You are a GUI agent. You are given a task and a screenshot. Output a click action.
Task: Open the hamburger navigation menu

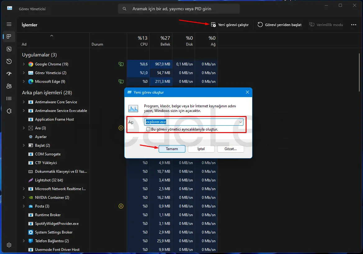9,24
